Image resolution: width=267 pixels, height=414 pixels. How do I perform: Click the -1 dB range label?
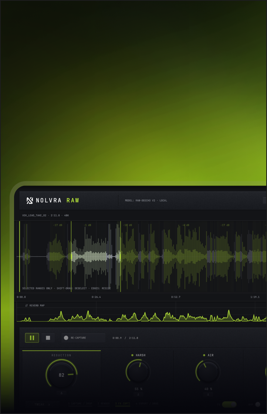[87, 225]
